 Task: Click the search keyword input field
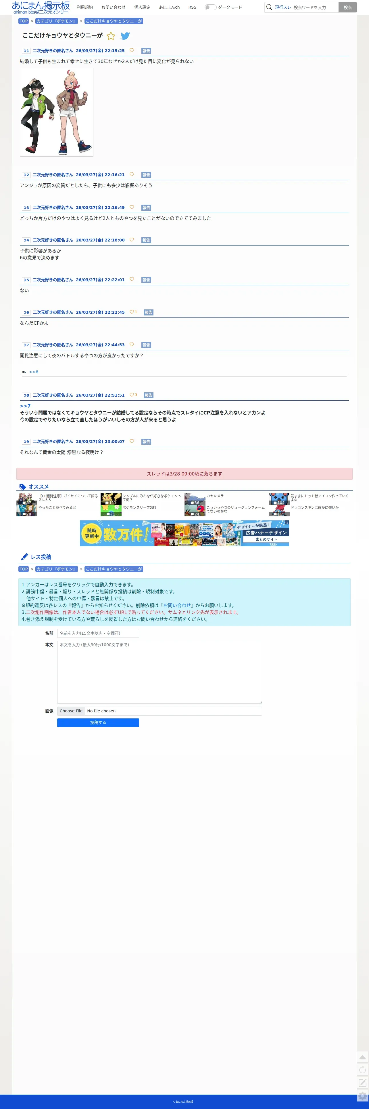coord(315,7)
